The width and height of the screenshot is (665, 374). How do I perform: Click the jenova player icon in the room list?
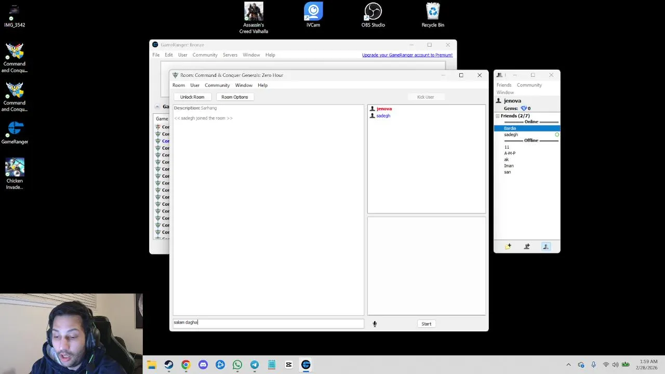(372, 109)
